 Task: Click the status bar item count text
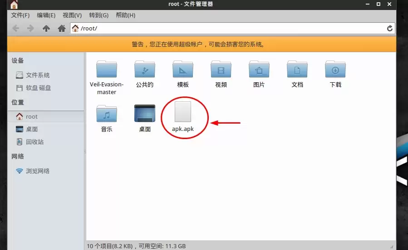pos(136,246)
